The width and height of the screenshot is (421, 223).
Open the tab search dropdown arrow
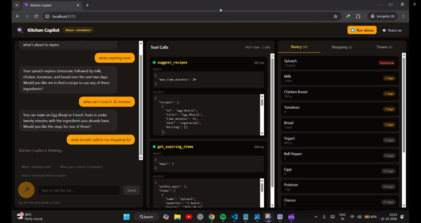tap(17, 5)
